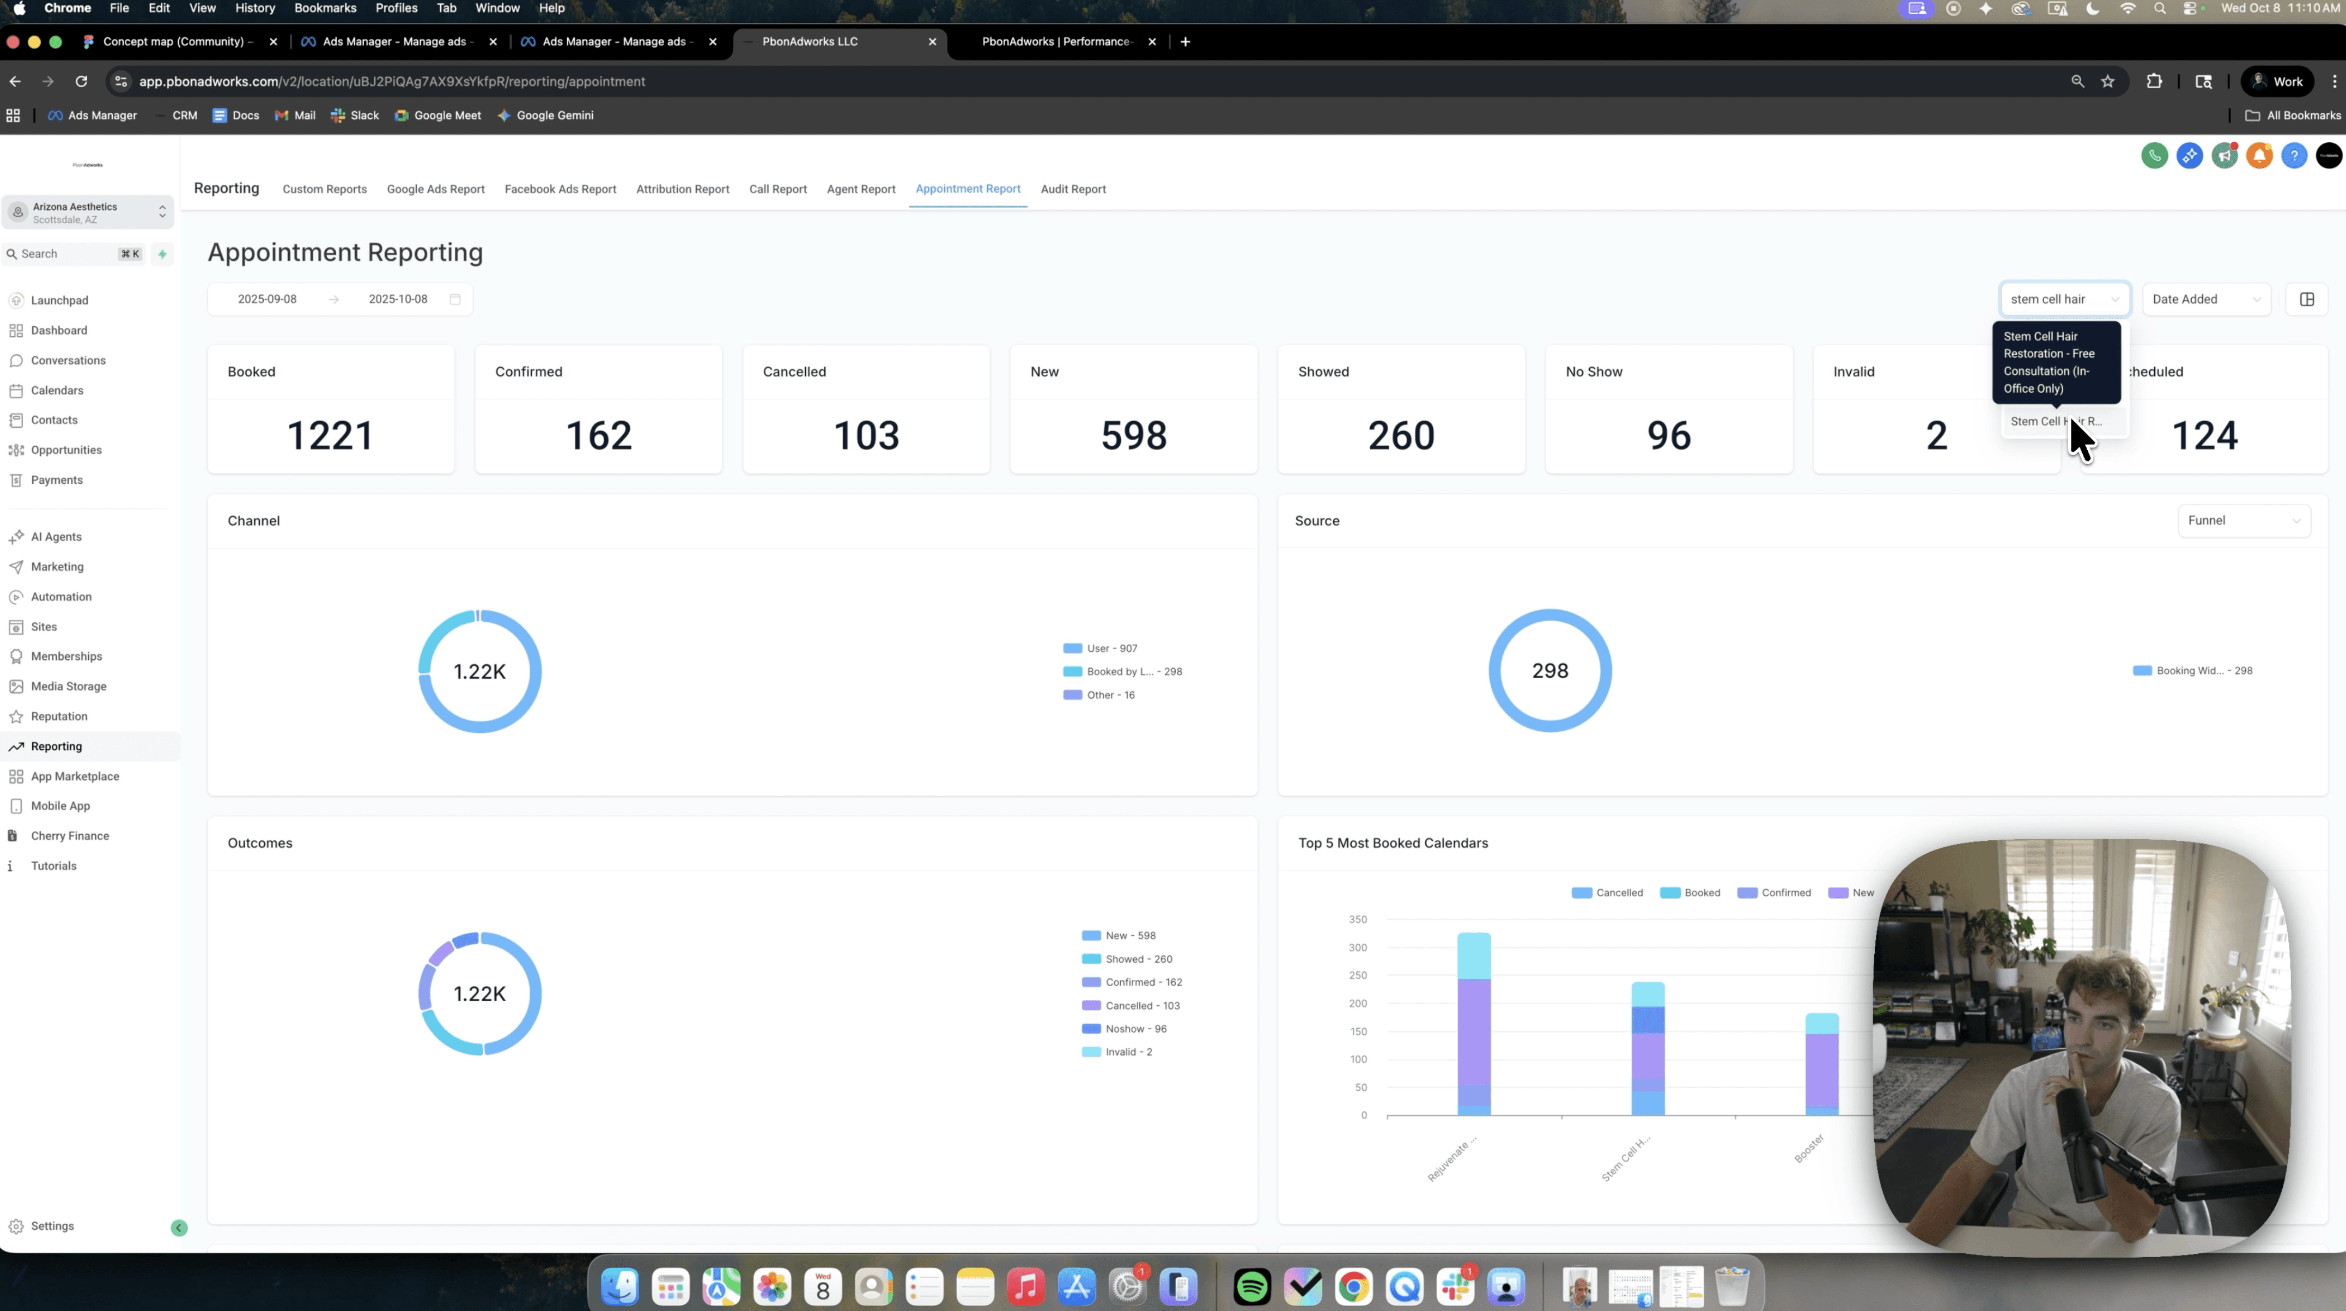Click the green lightning quick actions icon
The image size is (2346, 1311).
163,254
